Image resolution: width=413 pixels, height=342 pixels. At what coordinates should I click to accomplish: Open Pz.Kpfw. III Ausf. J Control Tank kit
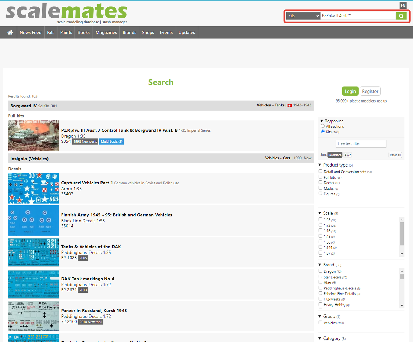click(119, 130)
